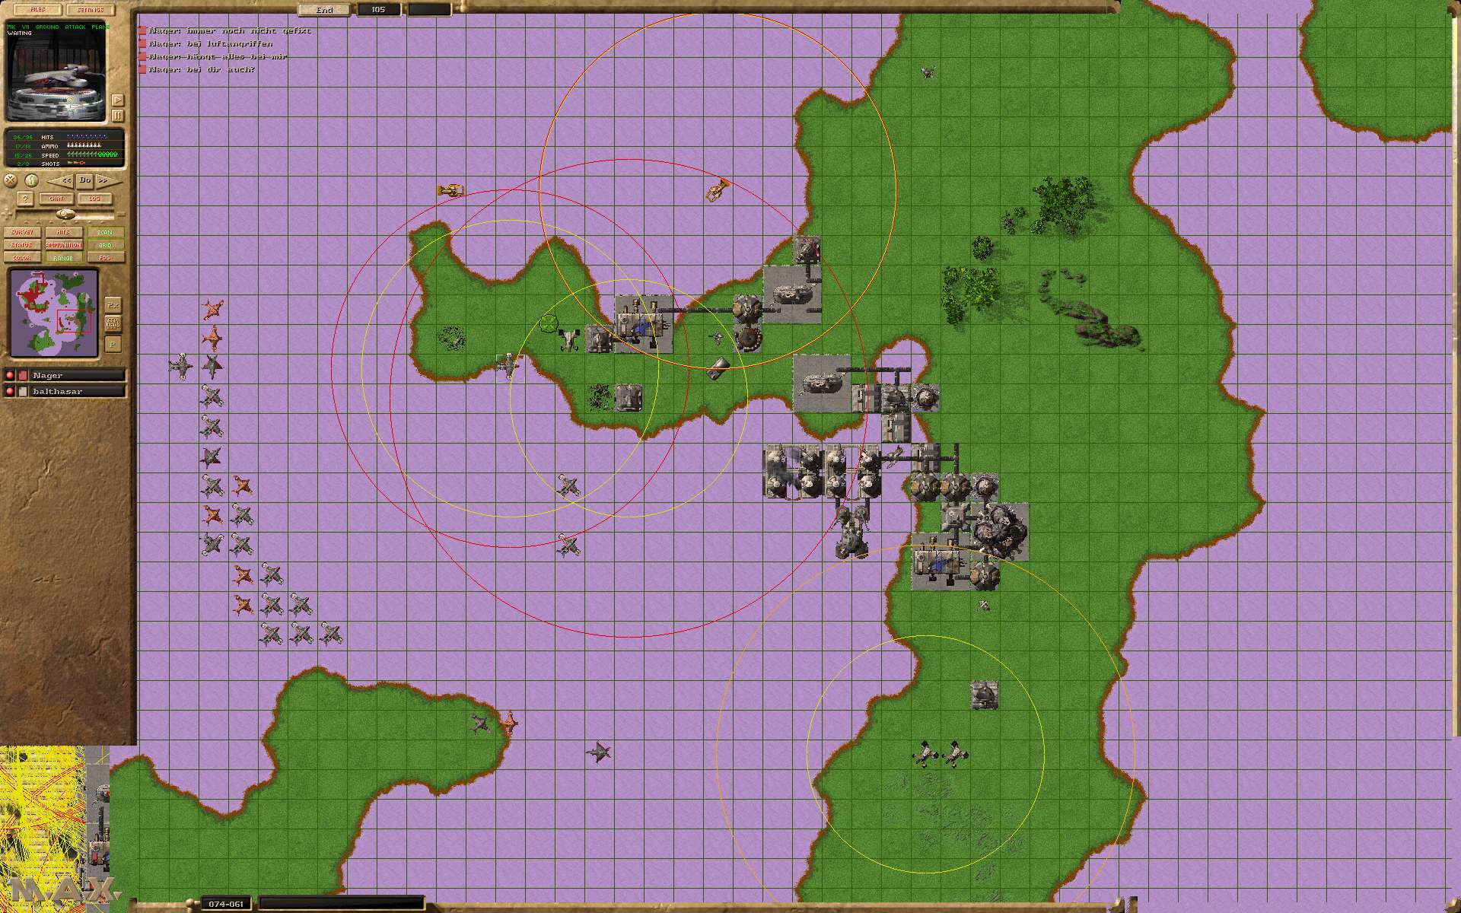Click the map zoom slider knob

(x=65, y=215)
